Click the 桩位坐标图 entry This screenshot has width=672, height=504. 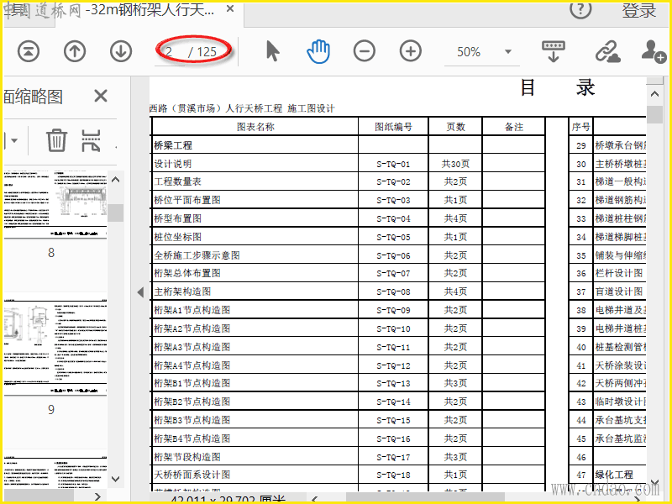[x=177, y=237]
